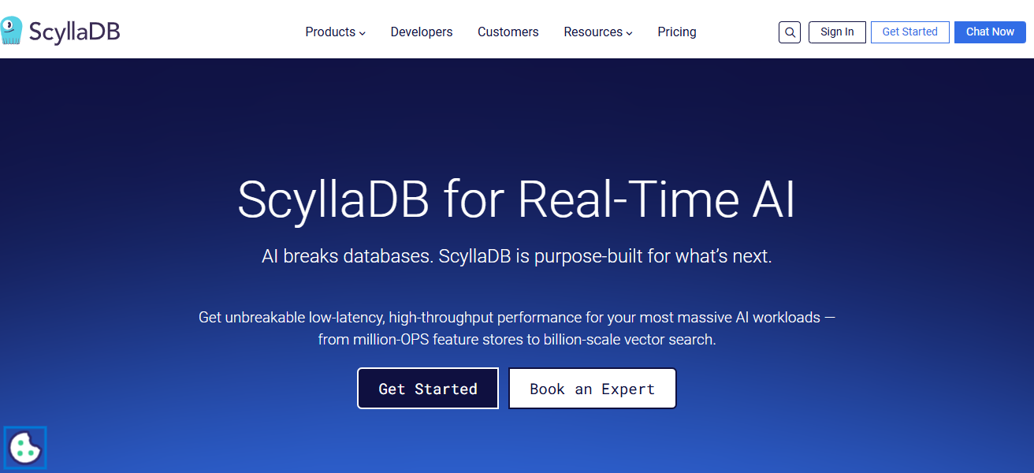
Task: Click the ScyllaDB sea monster logo
Action: [11, 31]
